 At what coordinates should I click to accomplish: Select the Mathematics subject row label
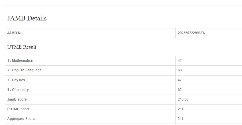20,61
